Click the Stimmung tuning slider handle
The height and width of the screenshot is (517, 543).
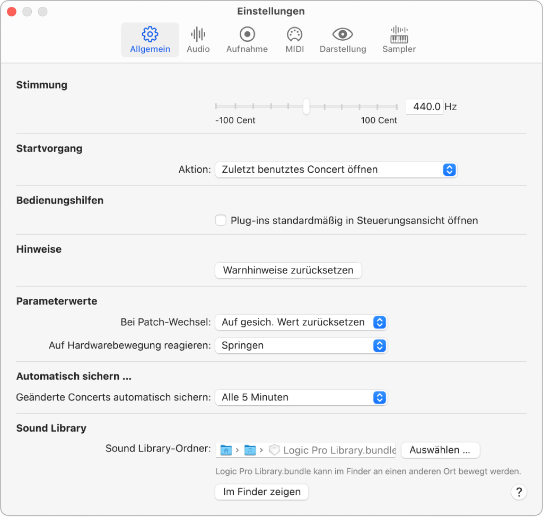pos(306,106)
